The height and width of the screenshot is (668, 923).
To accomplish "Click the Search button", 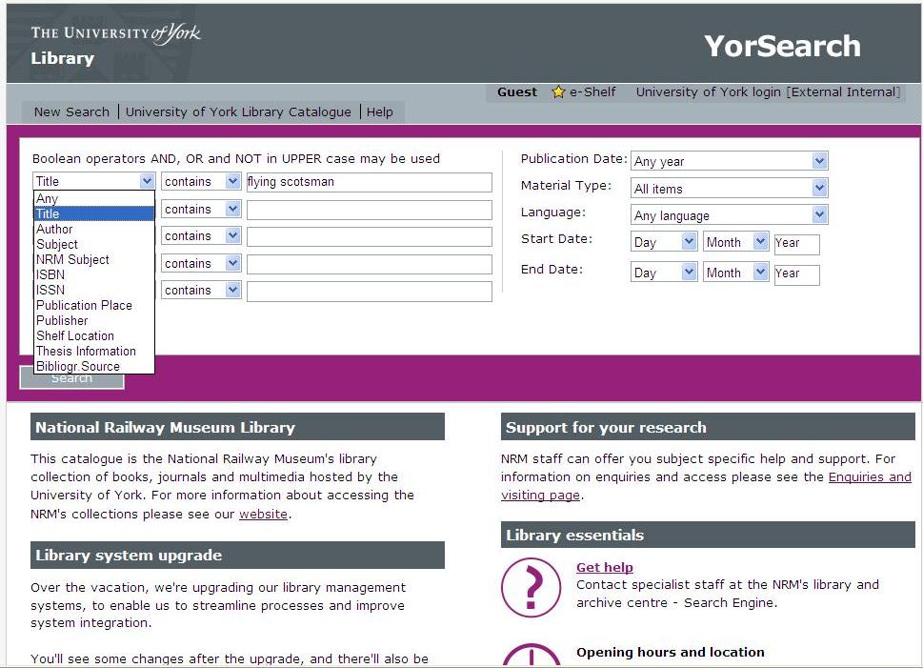I will pos(70,377).
